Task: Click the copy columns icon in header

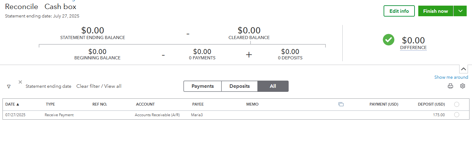Action: (x=341, y=104)
